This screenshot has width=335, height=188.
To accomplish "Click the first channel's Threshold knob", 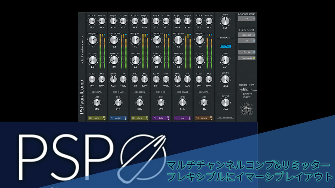I will [x=92, y=40].
